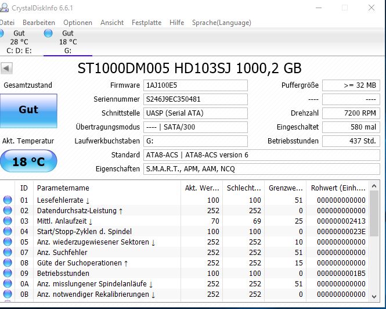Open the Festplatte menu
This screenshot has width=386, height=309.
tap(146, 23)
